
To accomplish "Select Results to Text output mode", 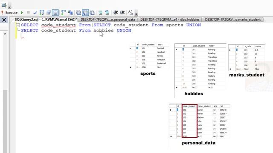I will click(78, 13).
